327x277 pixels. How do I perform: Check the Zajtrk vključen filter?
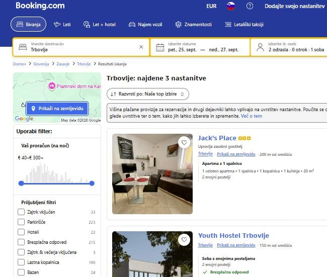point(21,212)
